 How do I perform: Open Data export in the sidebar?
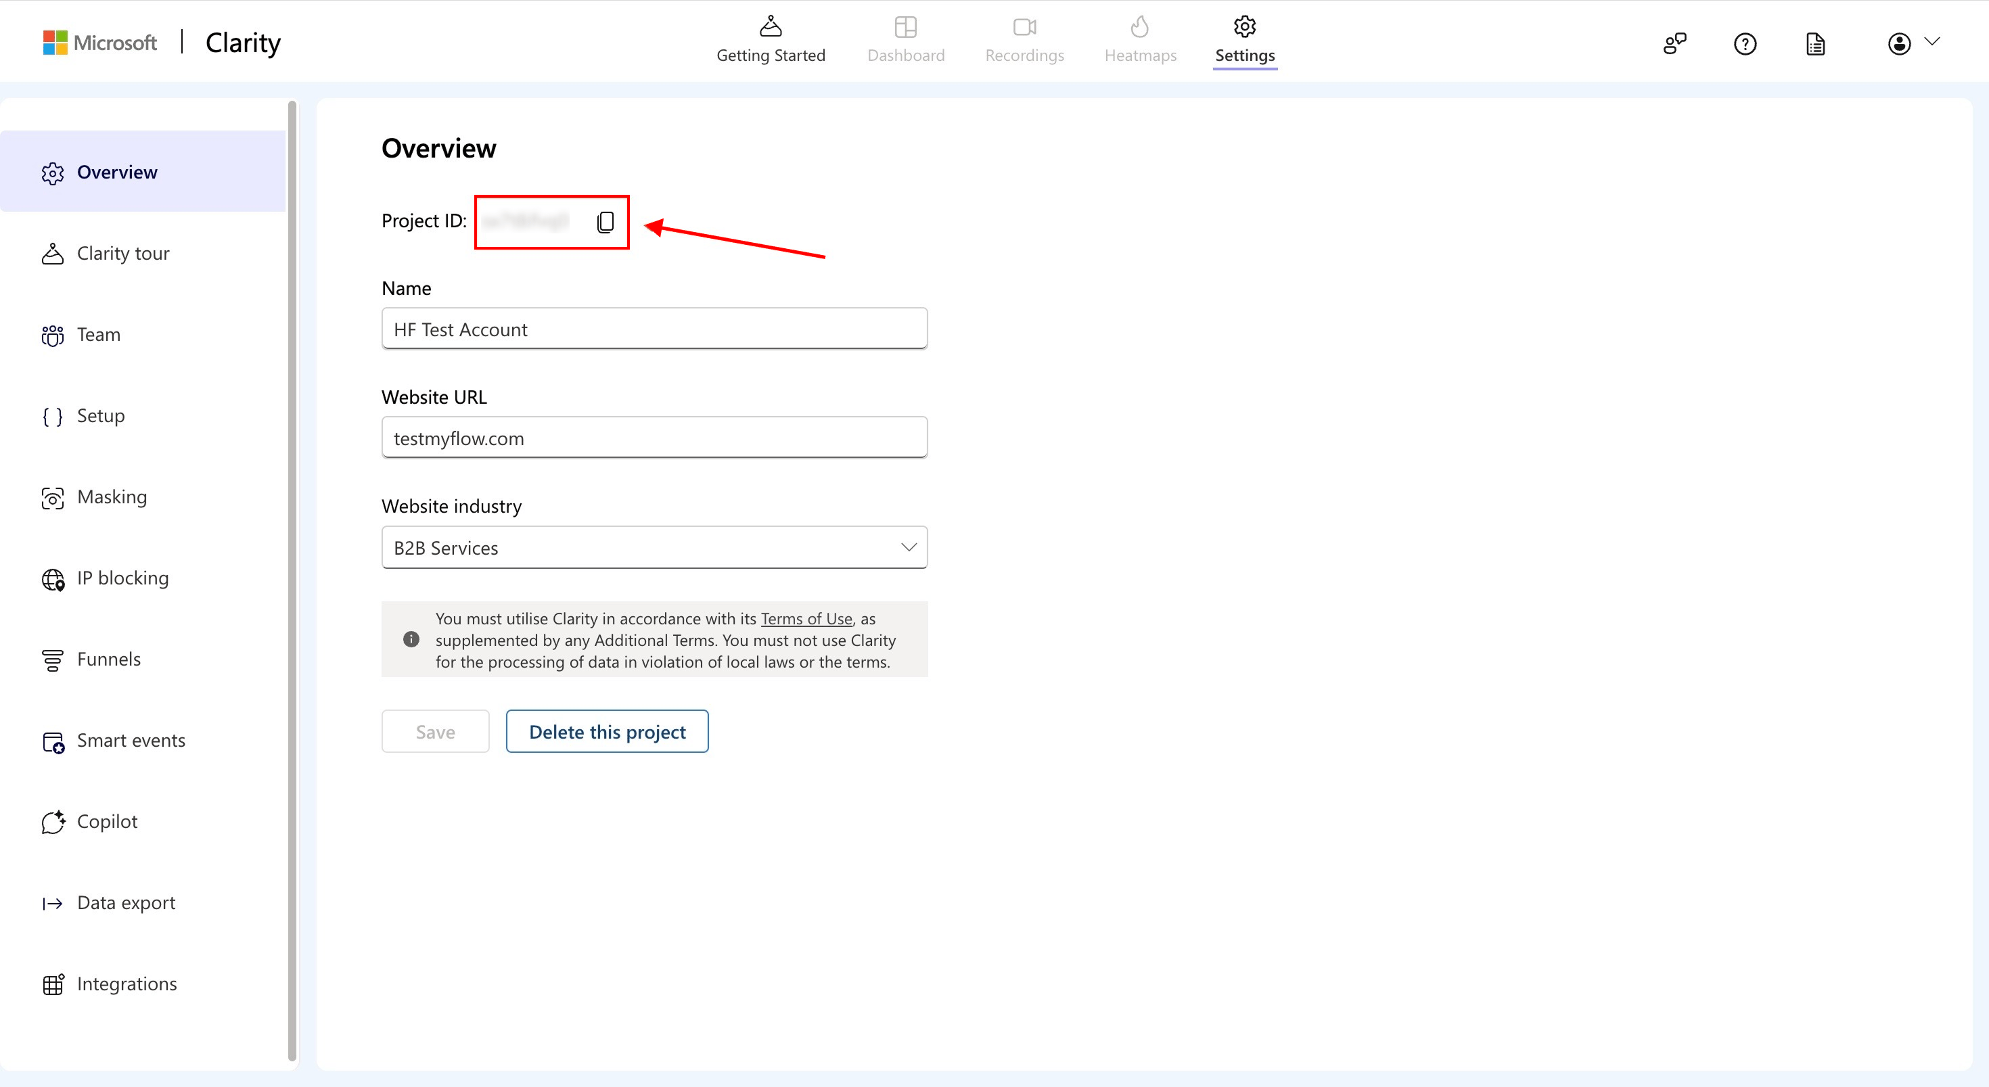point(143,902)
